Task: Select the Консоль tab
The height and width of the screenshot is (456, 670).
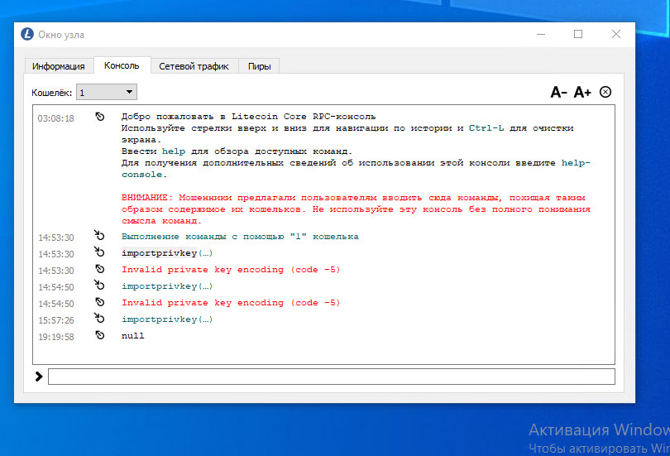Action: [x=122, y=65]
